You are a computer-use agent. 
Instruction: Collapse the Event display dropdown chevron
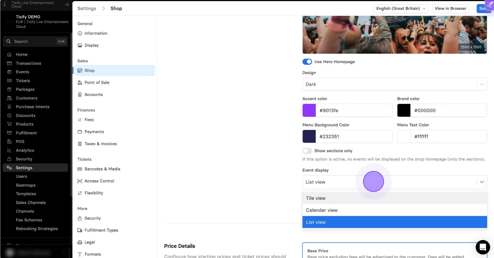pos(482,182)
